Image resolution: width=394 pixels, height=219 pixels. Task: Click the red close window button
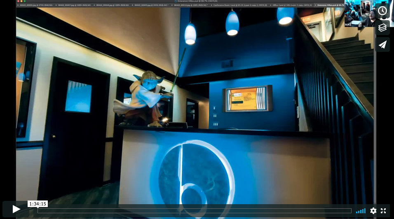18,1
